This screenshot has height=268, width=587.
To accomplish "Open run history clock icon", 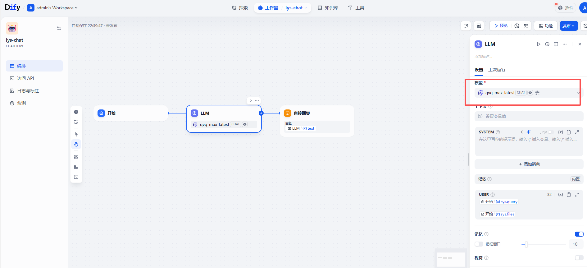I will pos(517,26).
